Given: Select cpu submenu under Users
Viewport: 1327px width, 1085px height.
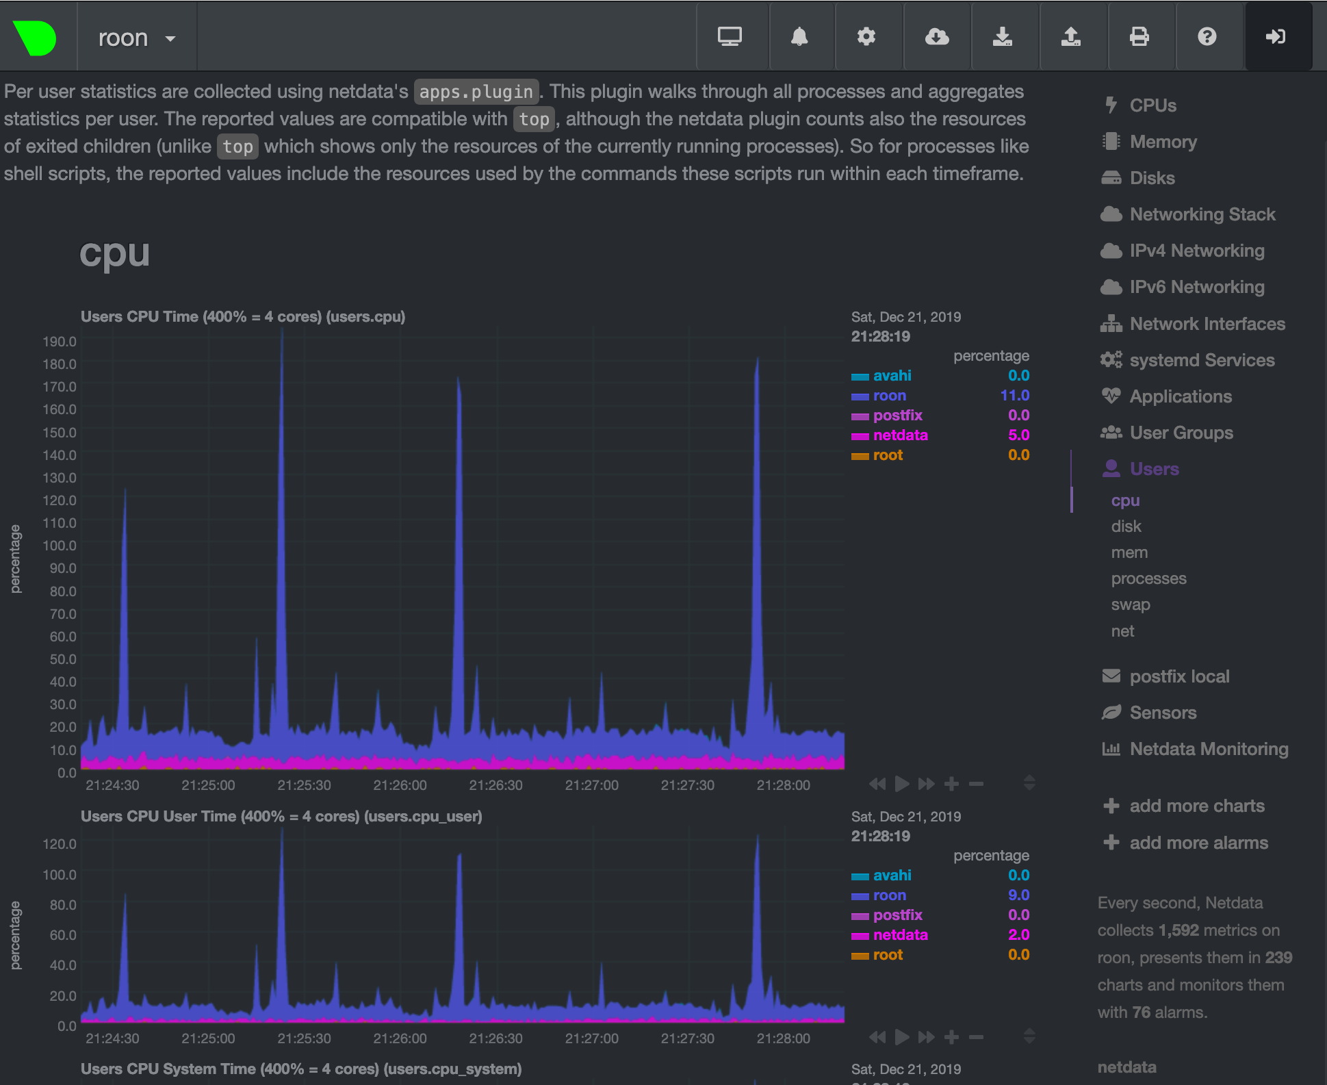Looking at the screenshot, I should [x=1125, y=500].
